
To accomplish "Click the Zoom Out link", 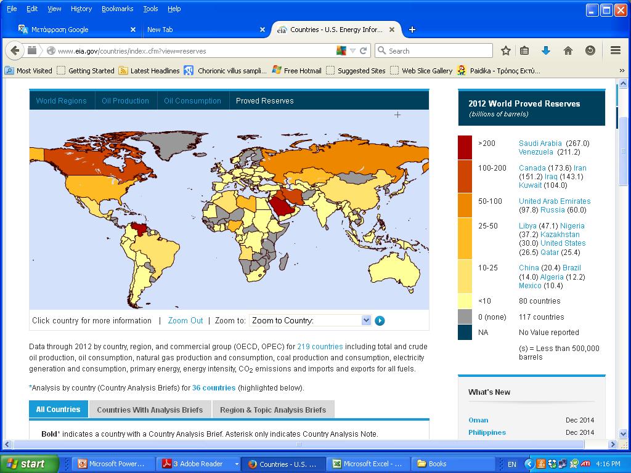I will click(185, 320).
